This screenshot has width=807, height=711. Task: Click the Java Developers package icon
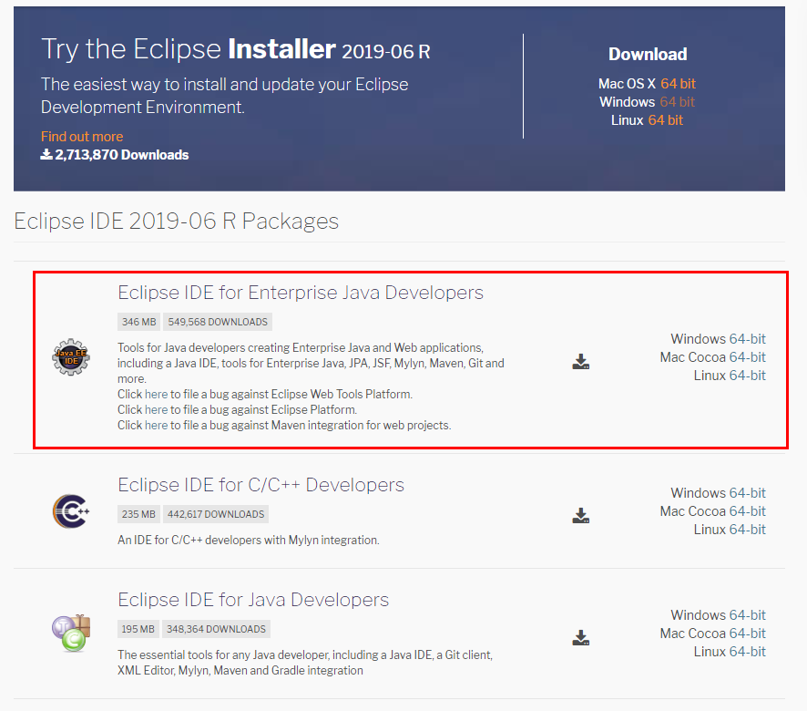click(71, 634)
